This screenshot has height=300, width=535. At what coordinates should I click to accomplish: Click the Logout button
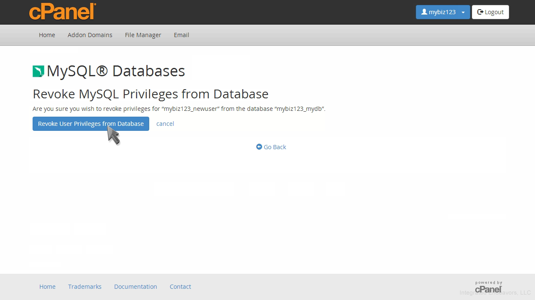490,12
